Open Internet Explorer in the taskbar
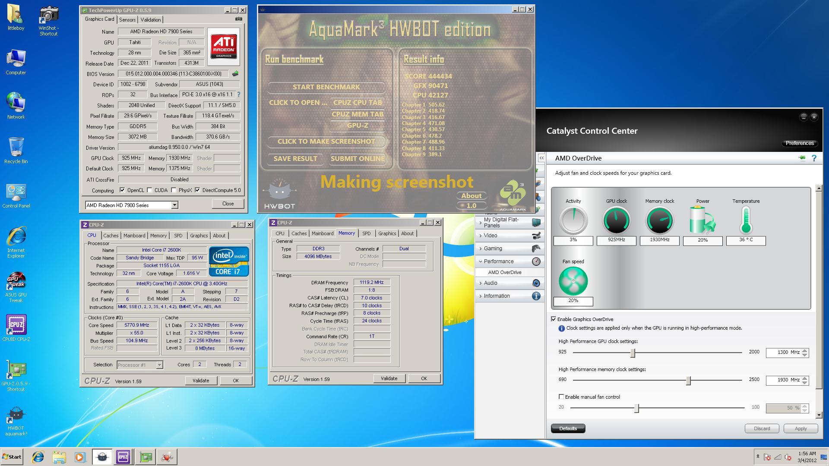The width and height of the screenshot is (829, 466). 38,457
